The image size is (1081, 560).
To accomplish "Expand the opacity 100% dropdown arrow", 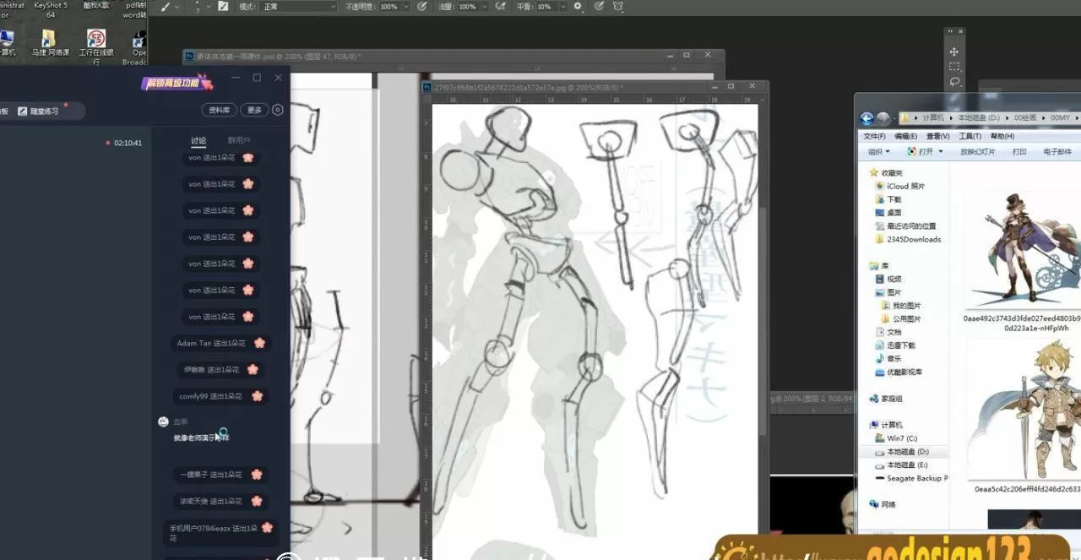I will tap(405, 7).
